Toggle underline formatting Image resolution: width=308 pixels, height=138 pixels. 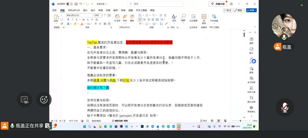point(77,19)
